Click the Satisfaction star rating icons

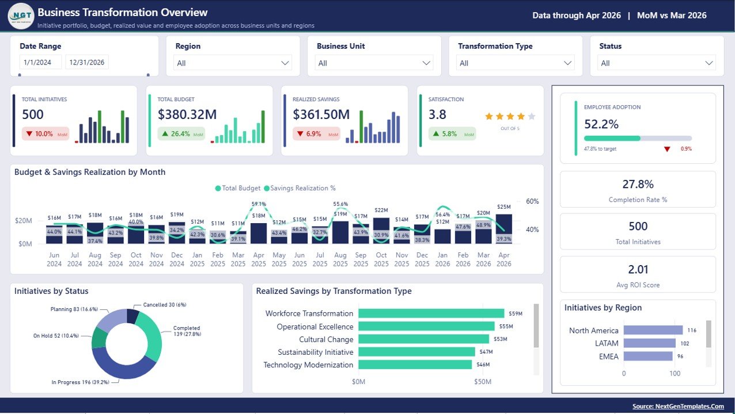pyautogui.click(x=510, y=116)
